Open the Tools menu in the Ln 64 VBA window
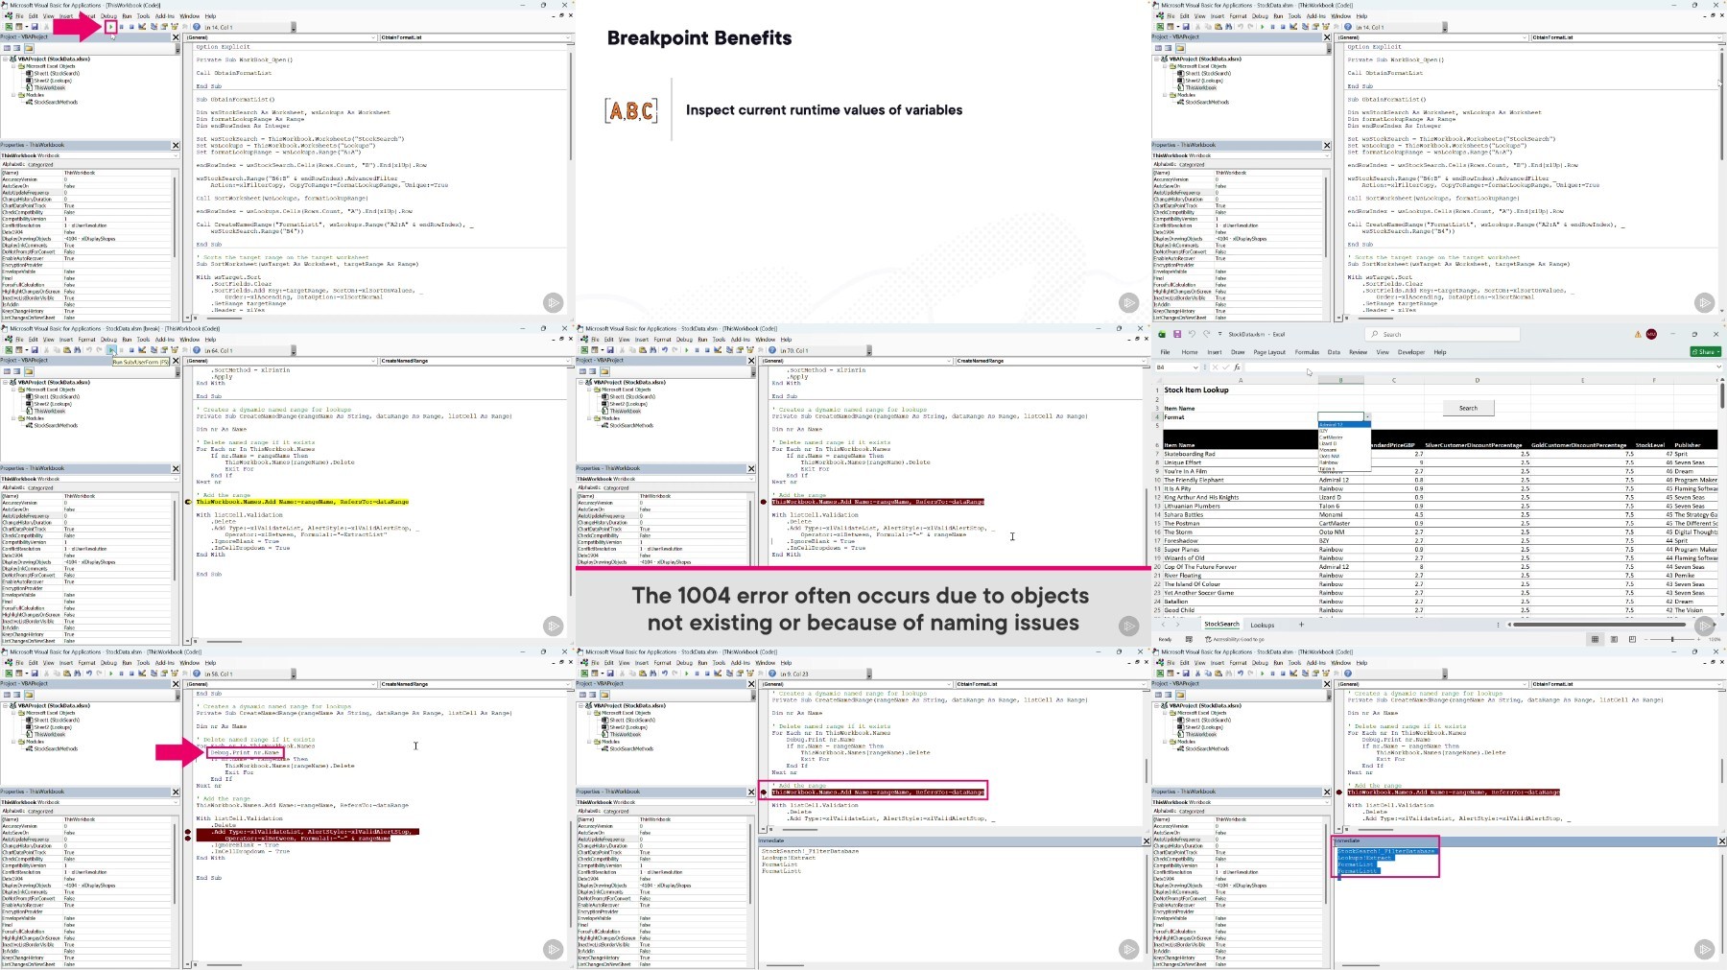1727x970 pixels. [x=143, y=340]
